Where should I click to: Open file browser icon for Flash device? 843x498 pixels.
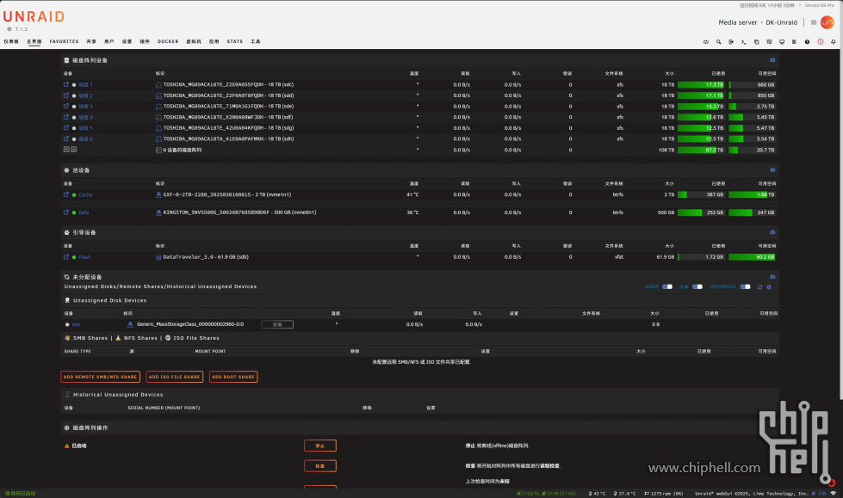pos(66,257)
